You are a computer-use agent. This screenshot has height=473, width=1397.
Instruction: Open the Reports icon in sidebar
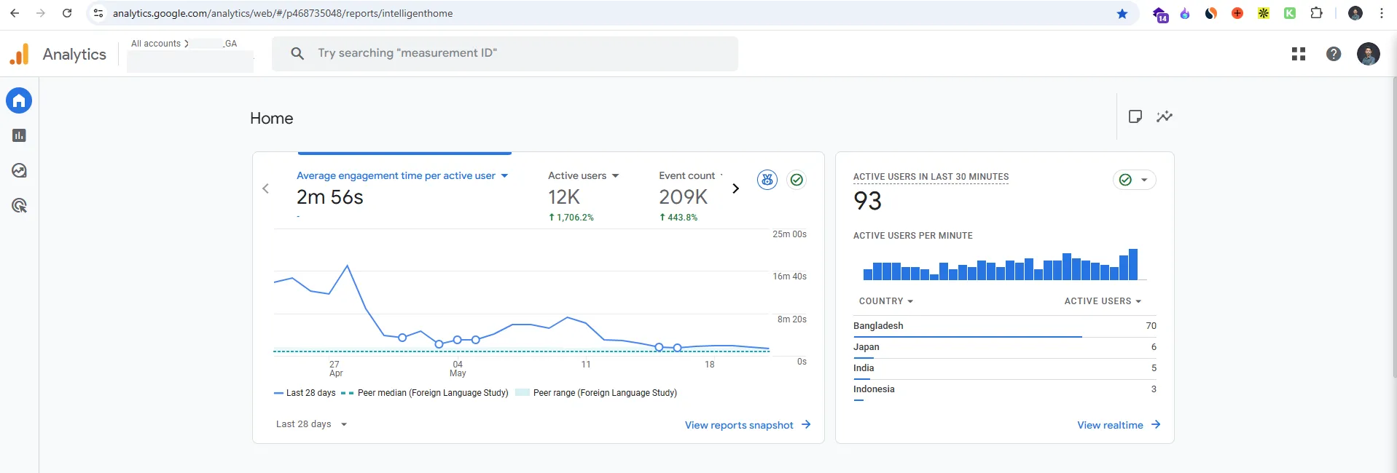point(19,135)
